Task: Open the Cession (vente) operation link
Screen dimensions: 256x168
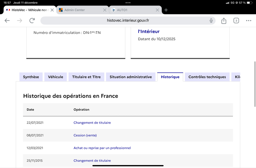Action: (85, 135)
